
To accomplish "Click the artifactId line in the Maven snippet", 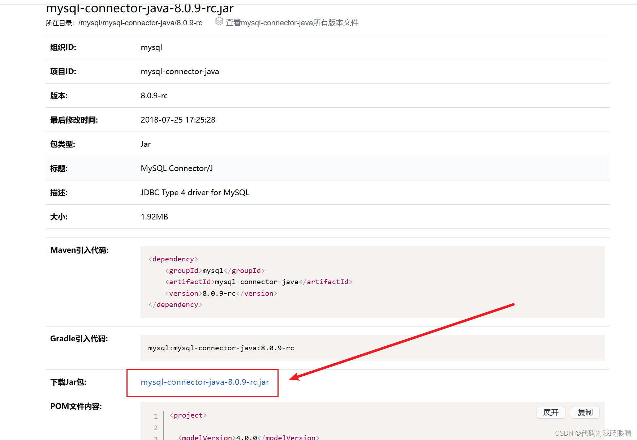I will (x=259, y=282).
